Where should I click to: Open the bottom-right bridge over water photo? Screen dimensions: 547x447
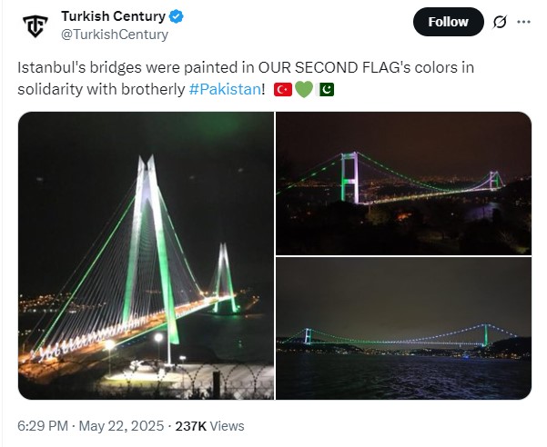coord(403,328)
